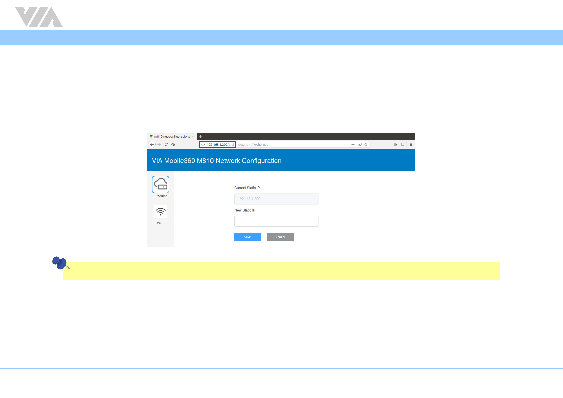The image size is (563, 398).
Task: Click the "New Static IP" label
Action: click(x=245, y=210)
